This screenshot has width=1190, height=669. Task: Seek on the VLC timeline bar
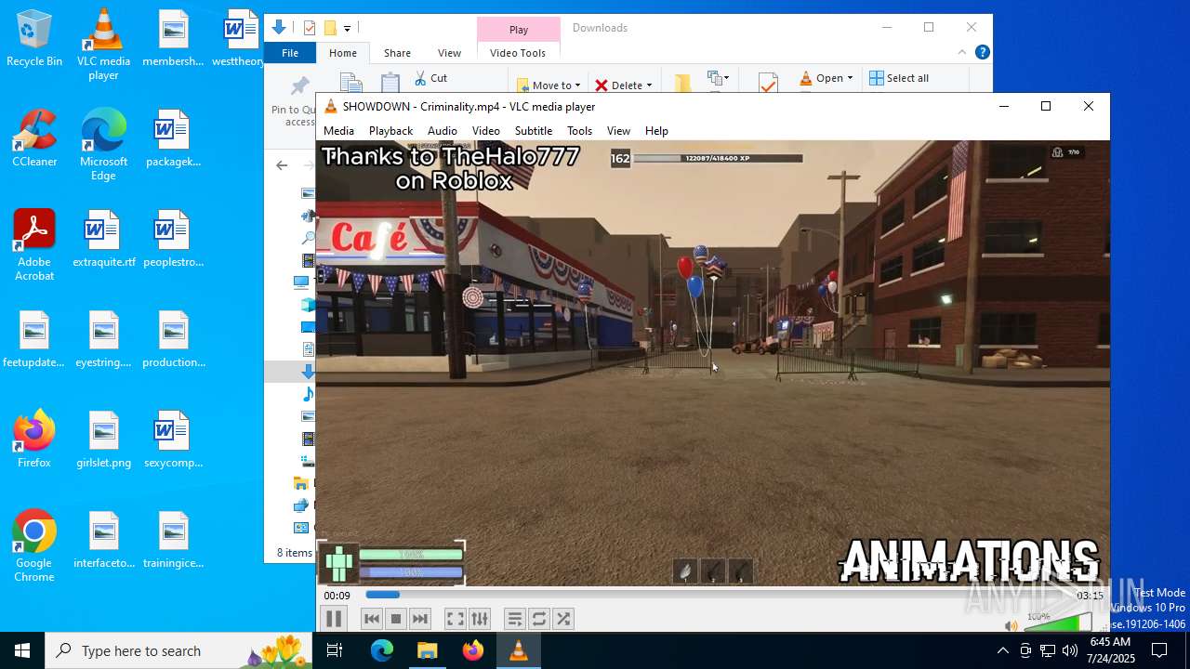[713, 595]
